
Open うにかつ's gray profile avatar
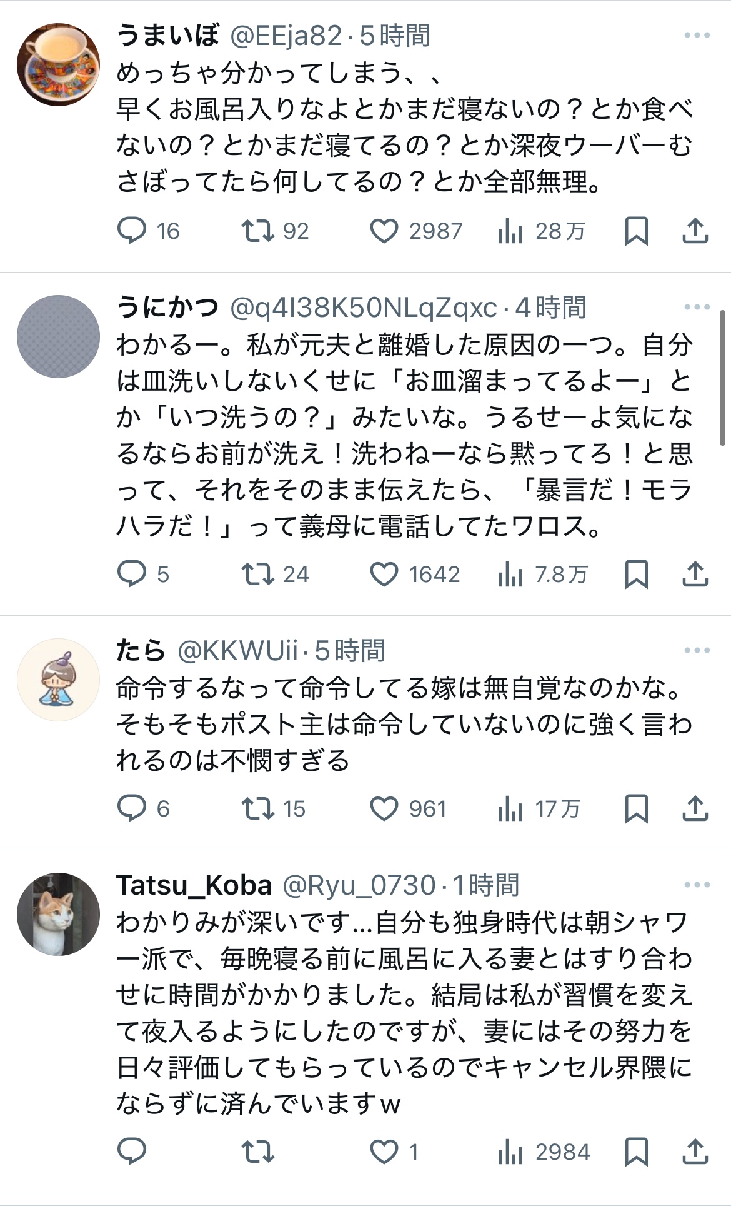click(x=58, y=337)
